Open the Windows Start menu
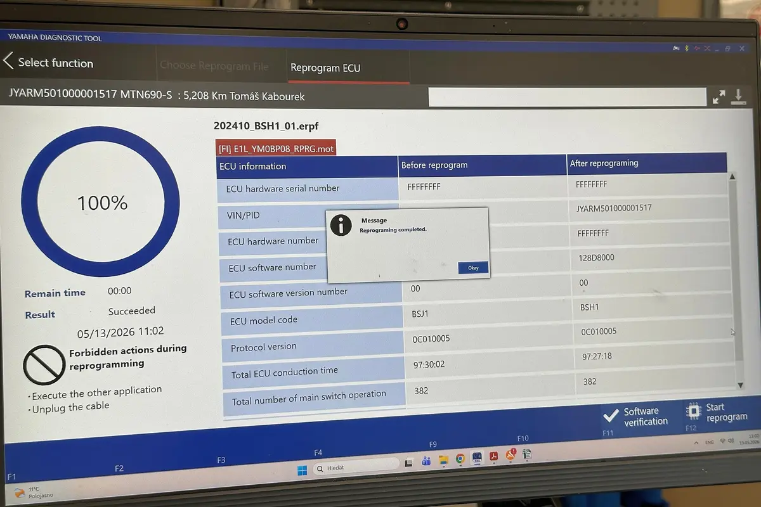 [302, 470]
